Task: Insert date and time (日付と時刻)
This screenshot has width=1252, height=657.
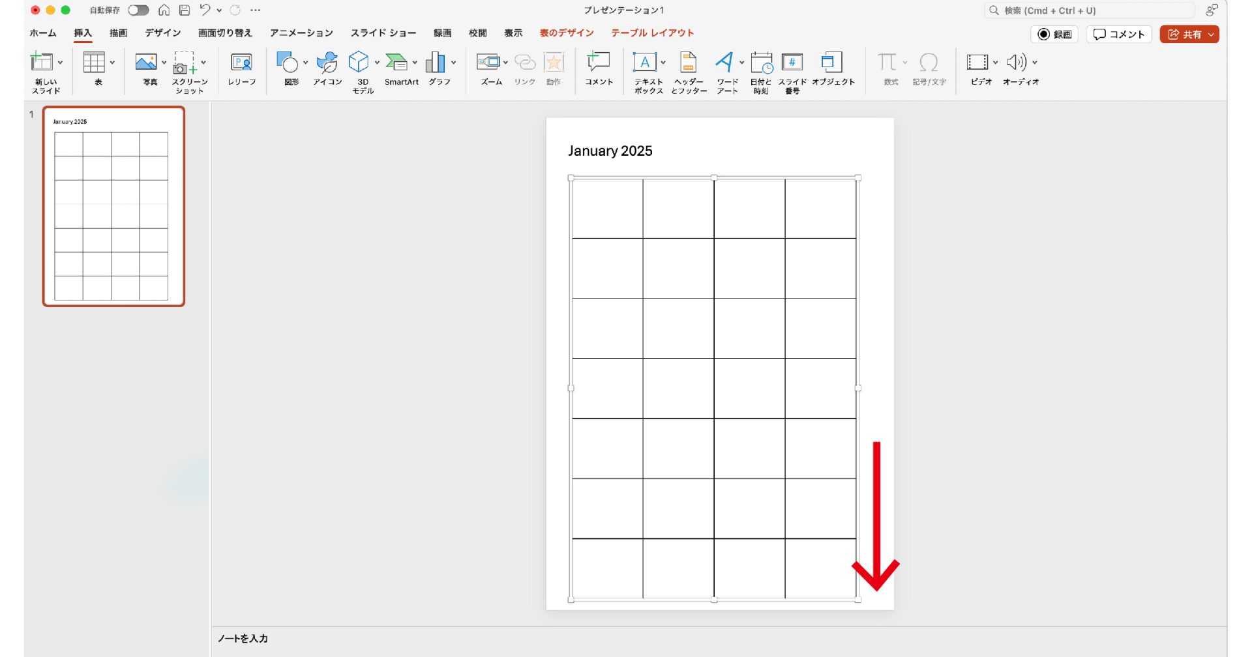Action: [x=760, y=63]
